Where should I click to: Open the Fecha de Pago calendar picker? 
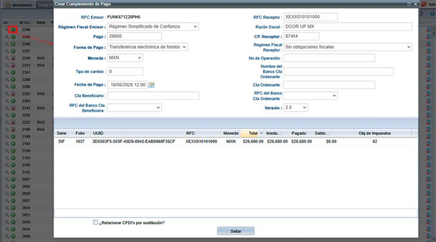pyautogui.click(x=152, y=85)
